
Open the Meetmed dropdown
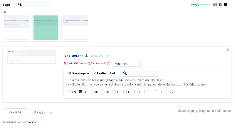127,63
